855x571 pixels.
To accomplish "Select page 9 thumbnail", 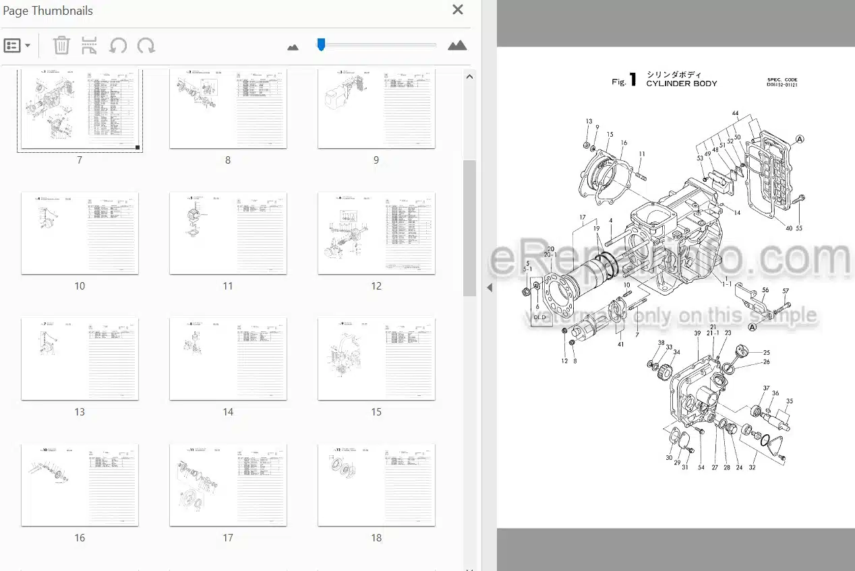I will 376,108.
